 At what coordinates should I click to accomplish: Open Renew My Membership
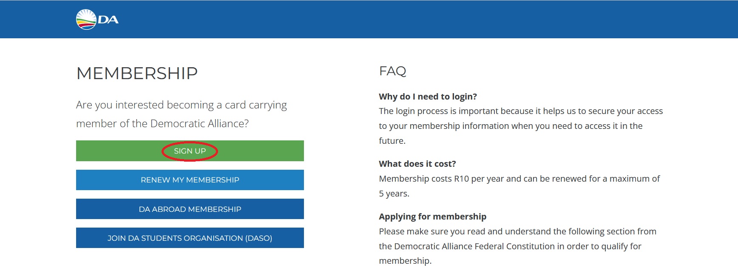190,180
